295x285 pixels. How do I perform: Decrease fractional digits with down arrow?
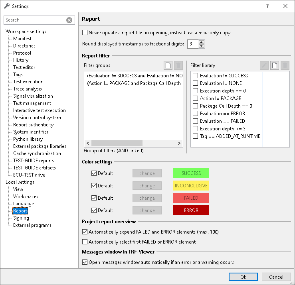pyautogui.click(x=202, y=46)
